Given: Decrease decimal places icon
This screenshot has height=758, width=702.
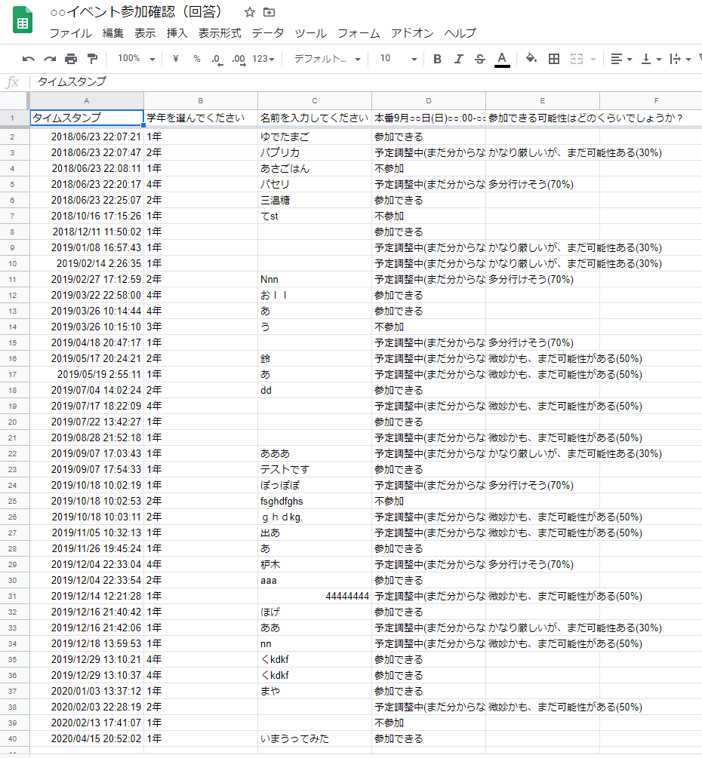Looking at the screenshot, I should [217, 60].
